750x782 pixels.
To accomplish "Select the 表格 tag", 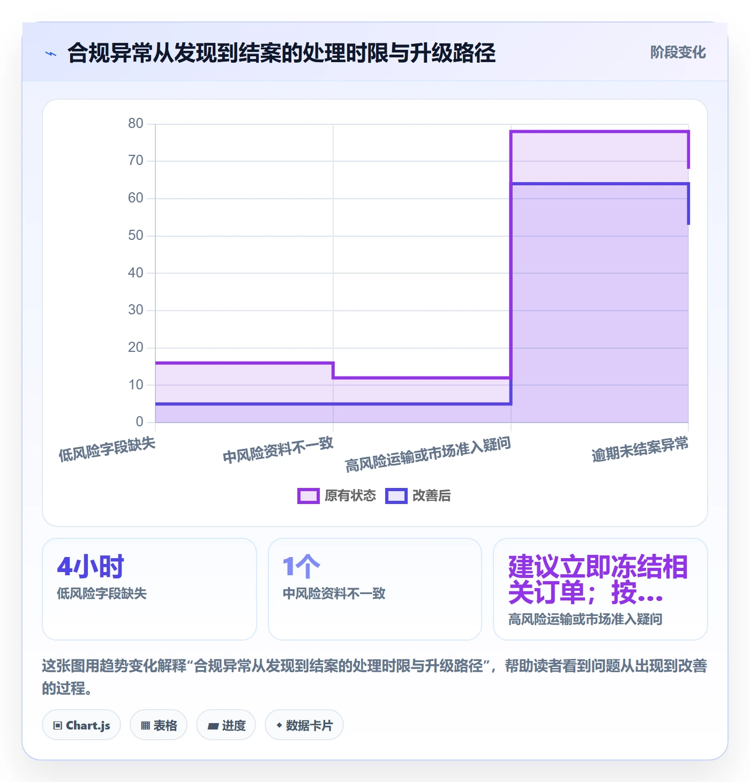I will tap(159, 725).
